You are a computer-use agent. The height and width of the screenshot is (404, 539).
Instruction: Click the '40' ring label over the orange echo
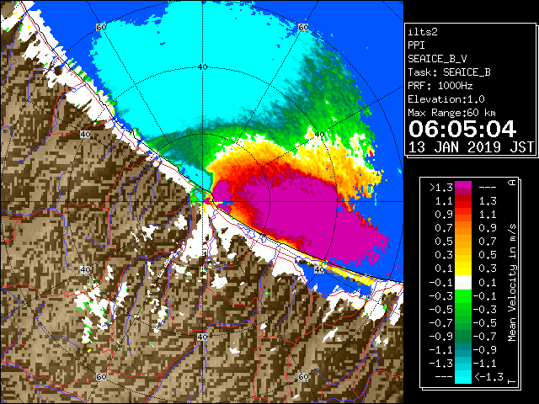tap(320, 135)
